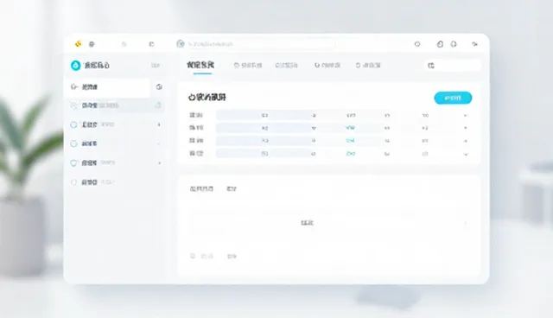Select the second tab label in the lower panel

pos(232,188)
